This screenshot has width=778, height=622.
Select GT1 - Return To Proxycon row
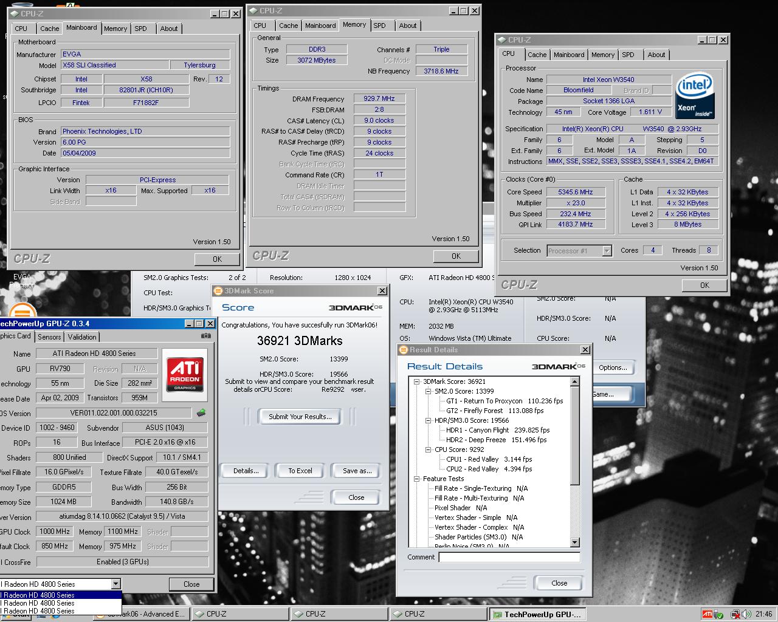pos(504,401)
